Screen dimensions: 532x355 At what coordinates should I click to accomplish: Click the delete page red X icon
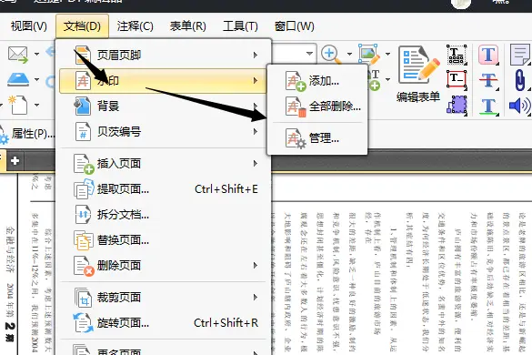click(x=84, y=266)
